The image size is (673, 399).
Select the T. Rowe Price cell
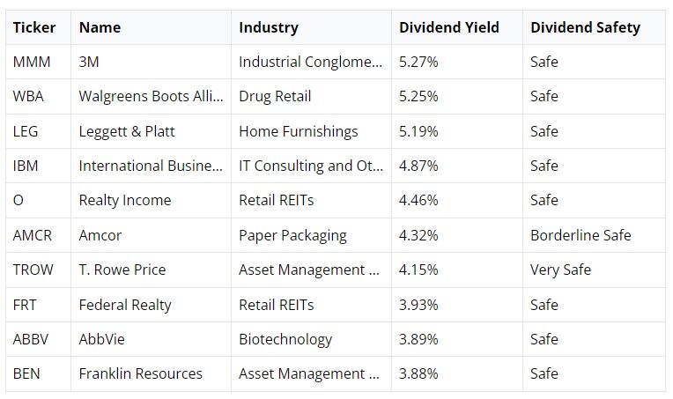pyautogui.click(x=122, y=270)
